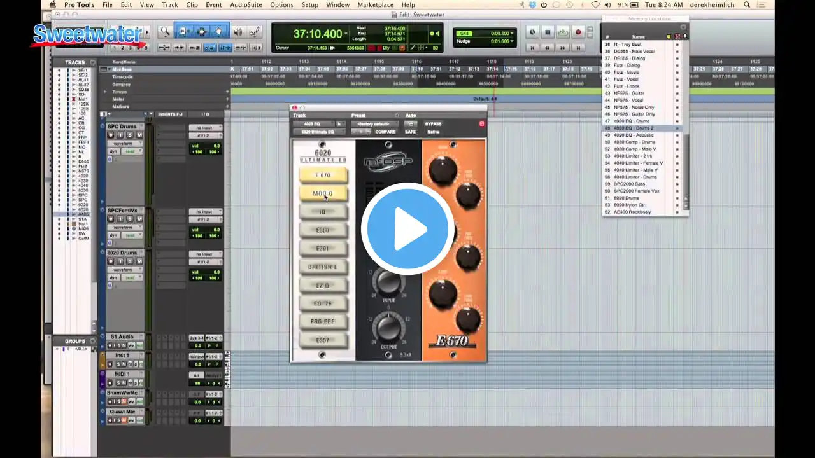815x458 pixels.
Task: Open the 6020 Ultimate EQ plugin selector dropdown
Action: [320, 132]
